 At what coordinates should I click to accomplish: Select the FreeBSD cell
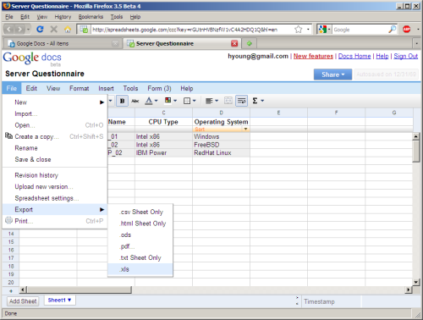click(221, 145)
